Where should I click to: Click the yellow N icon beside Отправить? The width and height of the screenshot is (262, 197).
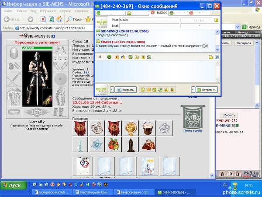[x=172, y=90]
